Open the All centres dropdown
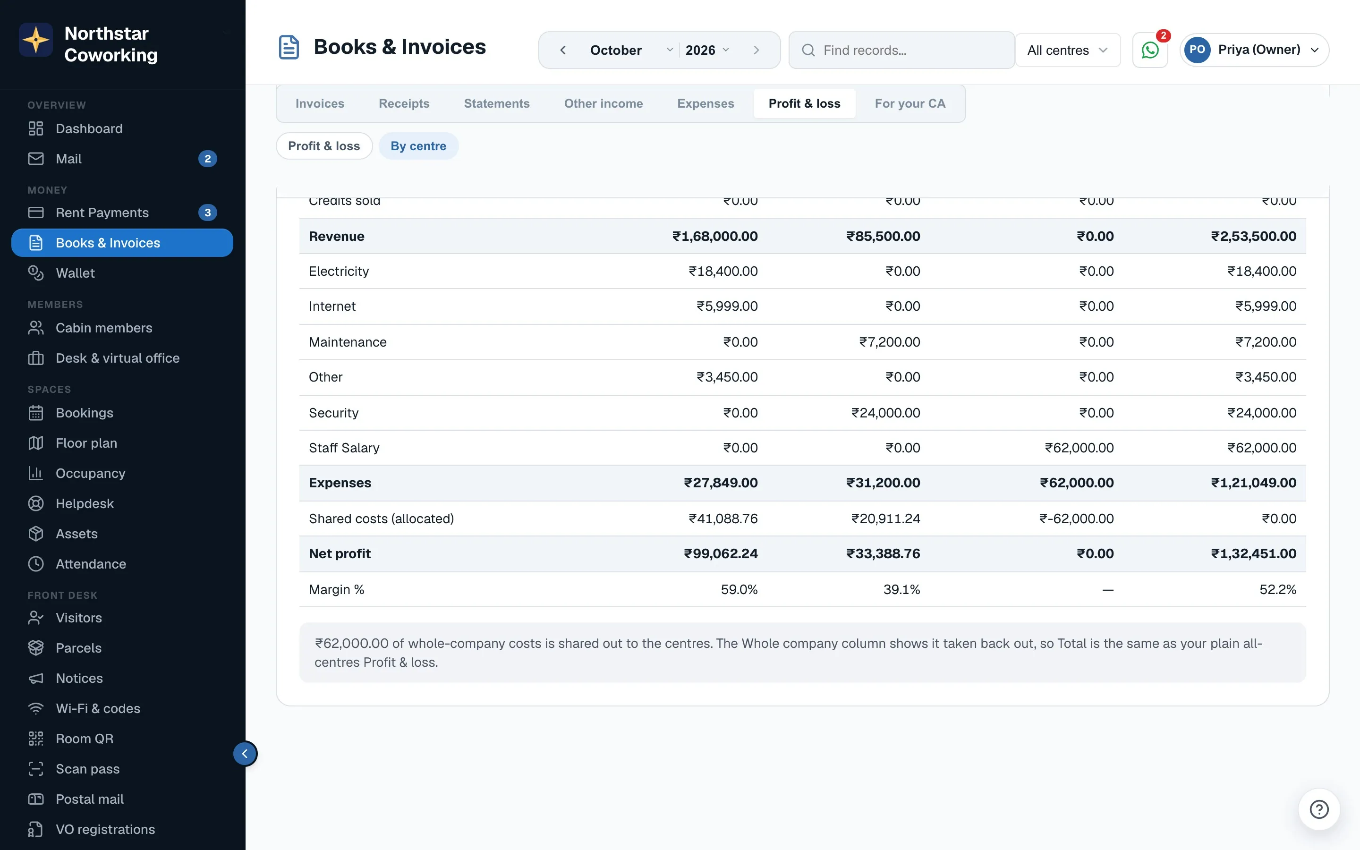Viewport: 1360px width, 850px height. (x=1067, y=50)
